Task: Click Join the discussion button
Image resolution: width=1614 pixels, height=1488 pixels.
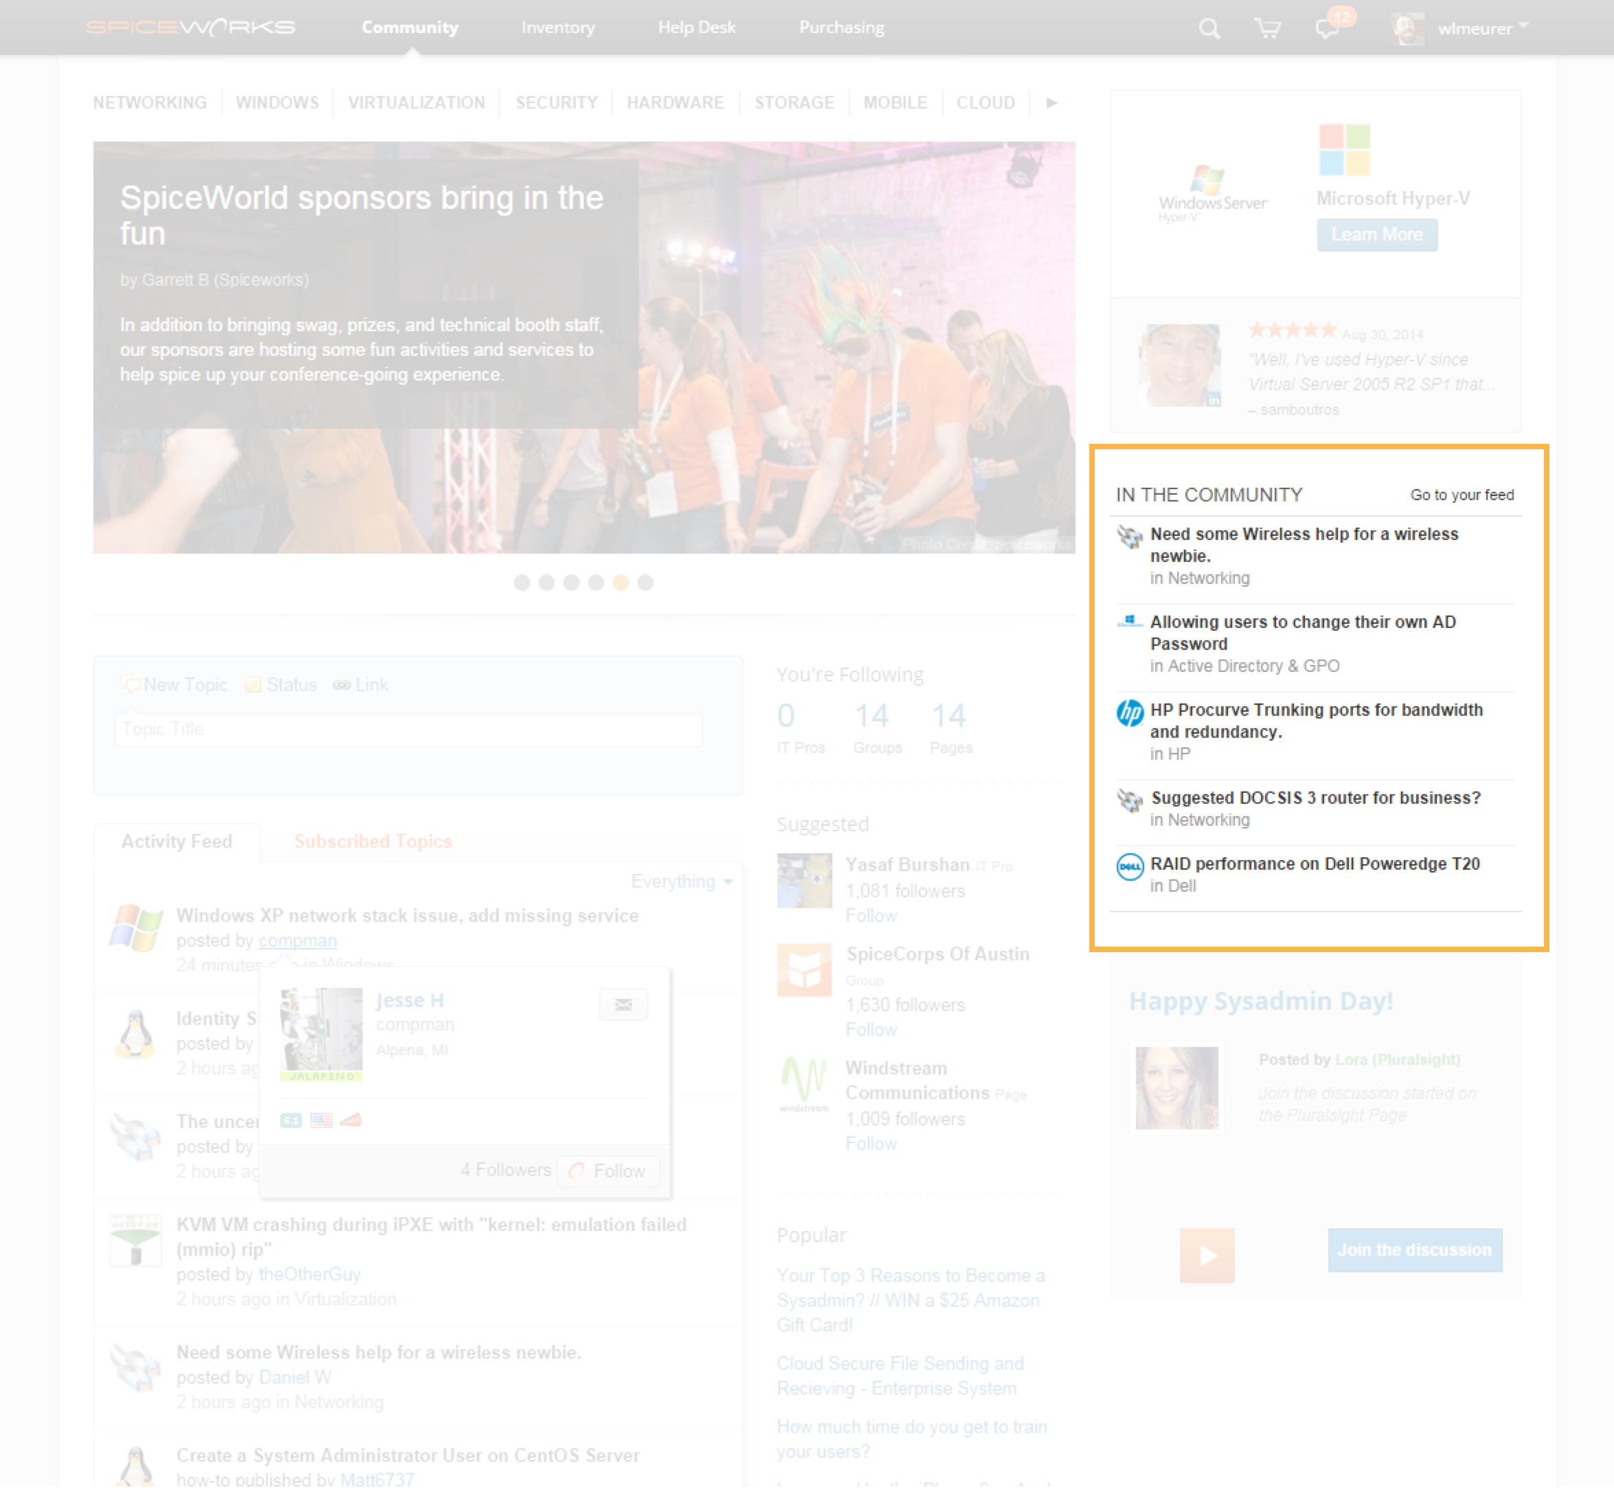Action: pos(1414,1250)
